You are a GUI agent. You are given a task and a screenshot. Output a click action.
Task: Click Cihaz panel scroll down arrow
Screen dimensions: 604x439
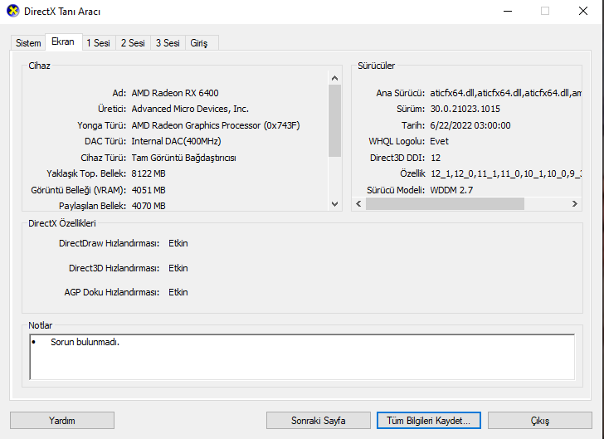[x=334, y=204]
